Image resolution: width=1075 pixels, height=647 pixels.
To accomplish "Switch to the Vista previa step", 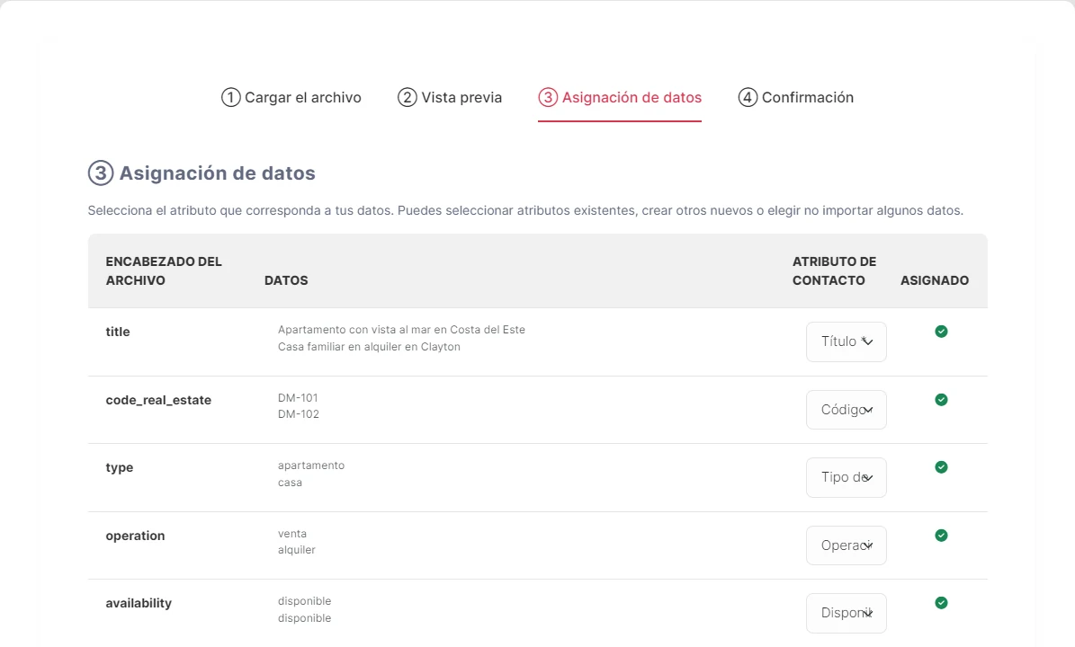I will (450, 97).
